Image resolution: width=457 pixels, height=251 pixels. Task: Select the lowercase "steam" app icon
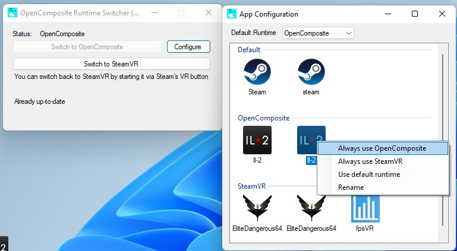click(x=311, y=72)
